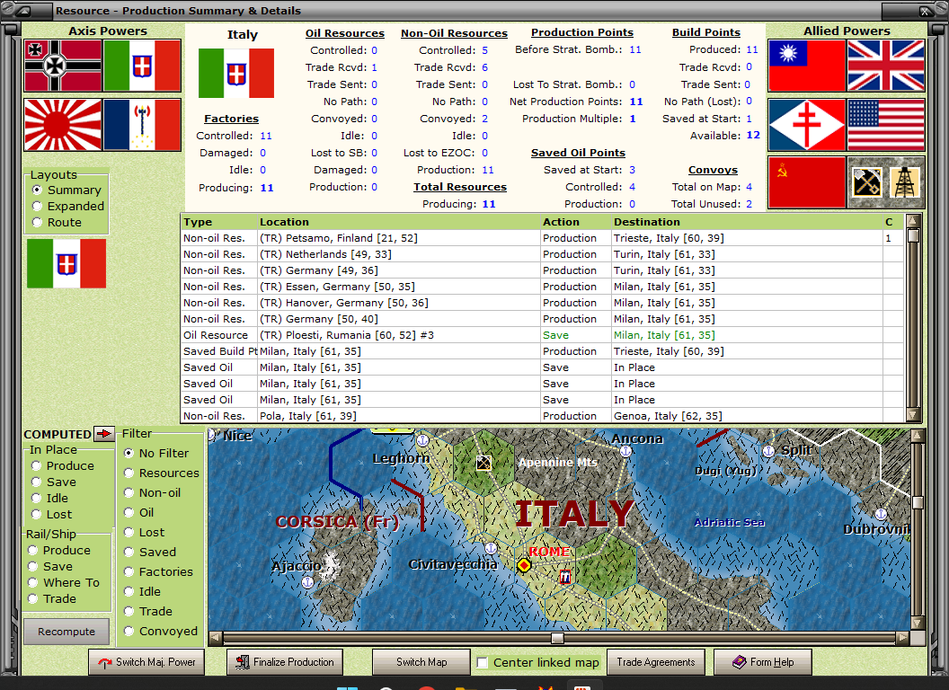The height and width of the screenshot is (690, 949).
Task: Filter list by Trade
Action: point(129,611)
